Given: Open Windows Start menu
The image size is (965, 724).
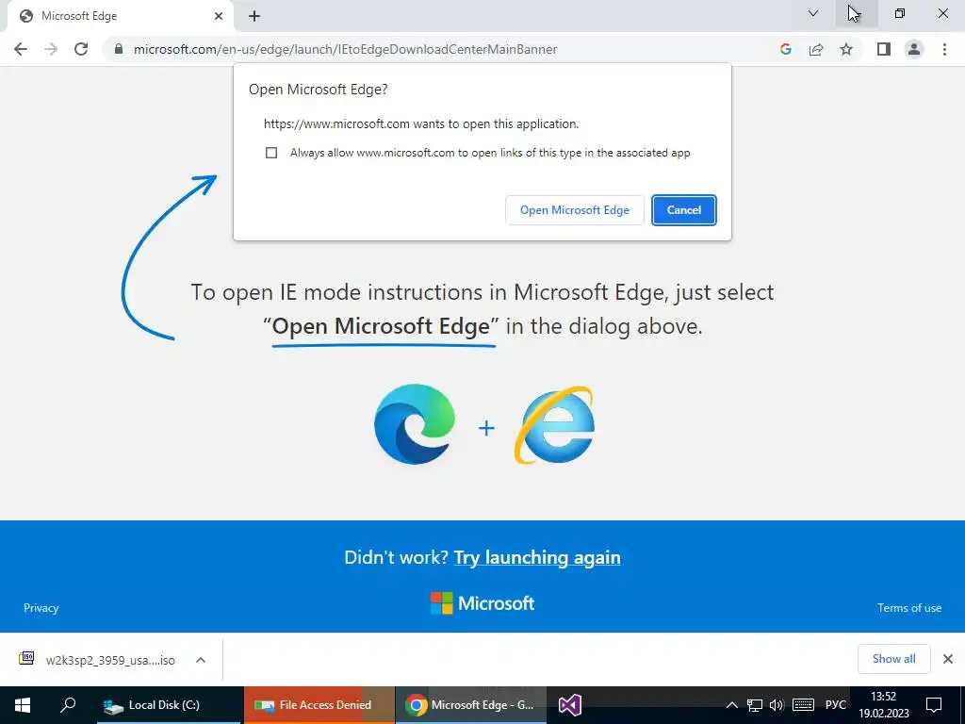Looking at the screenshot, I should (23, 705).
